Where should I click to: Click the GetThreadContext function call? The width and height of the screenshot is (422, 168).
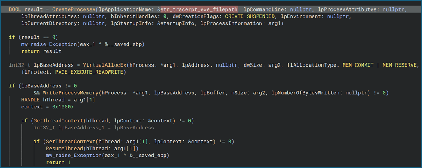52,121
